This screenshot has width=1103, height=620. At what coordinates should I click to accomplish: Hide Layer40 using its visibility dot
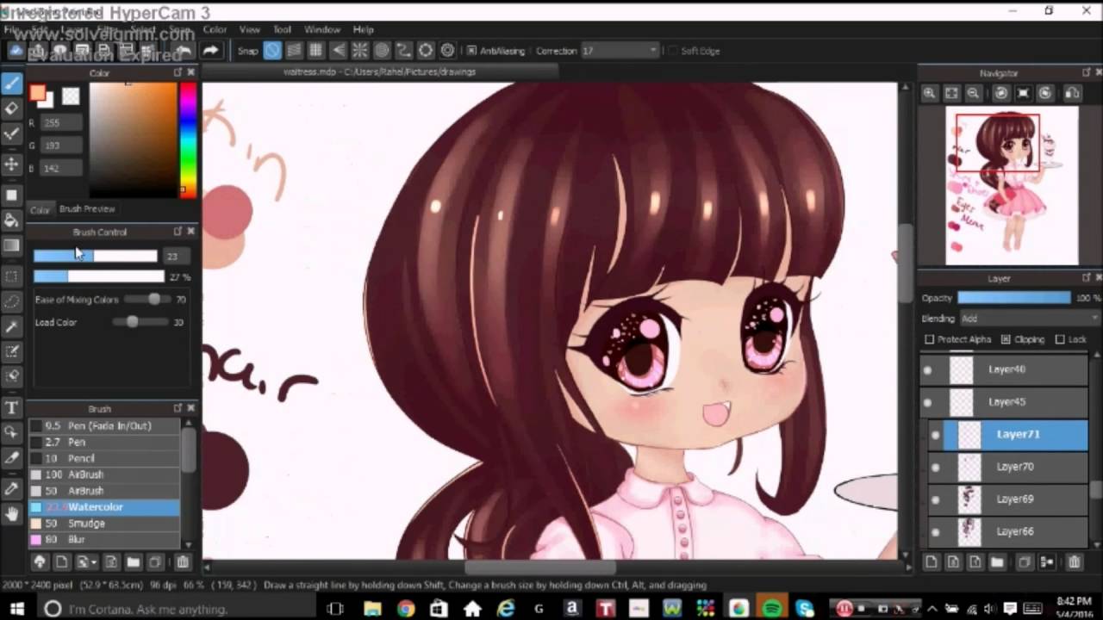pyautogui.click(x=927, y=369)
